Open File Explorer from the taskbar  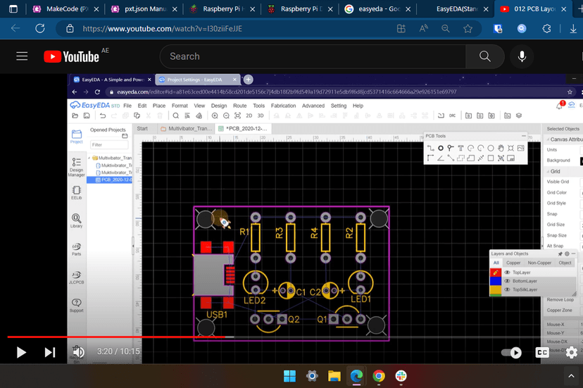pyautogui.click(x=334, y=375)
